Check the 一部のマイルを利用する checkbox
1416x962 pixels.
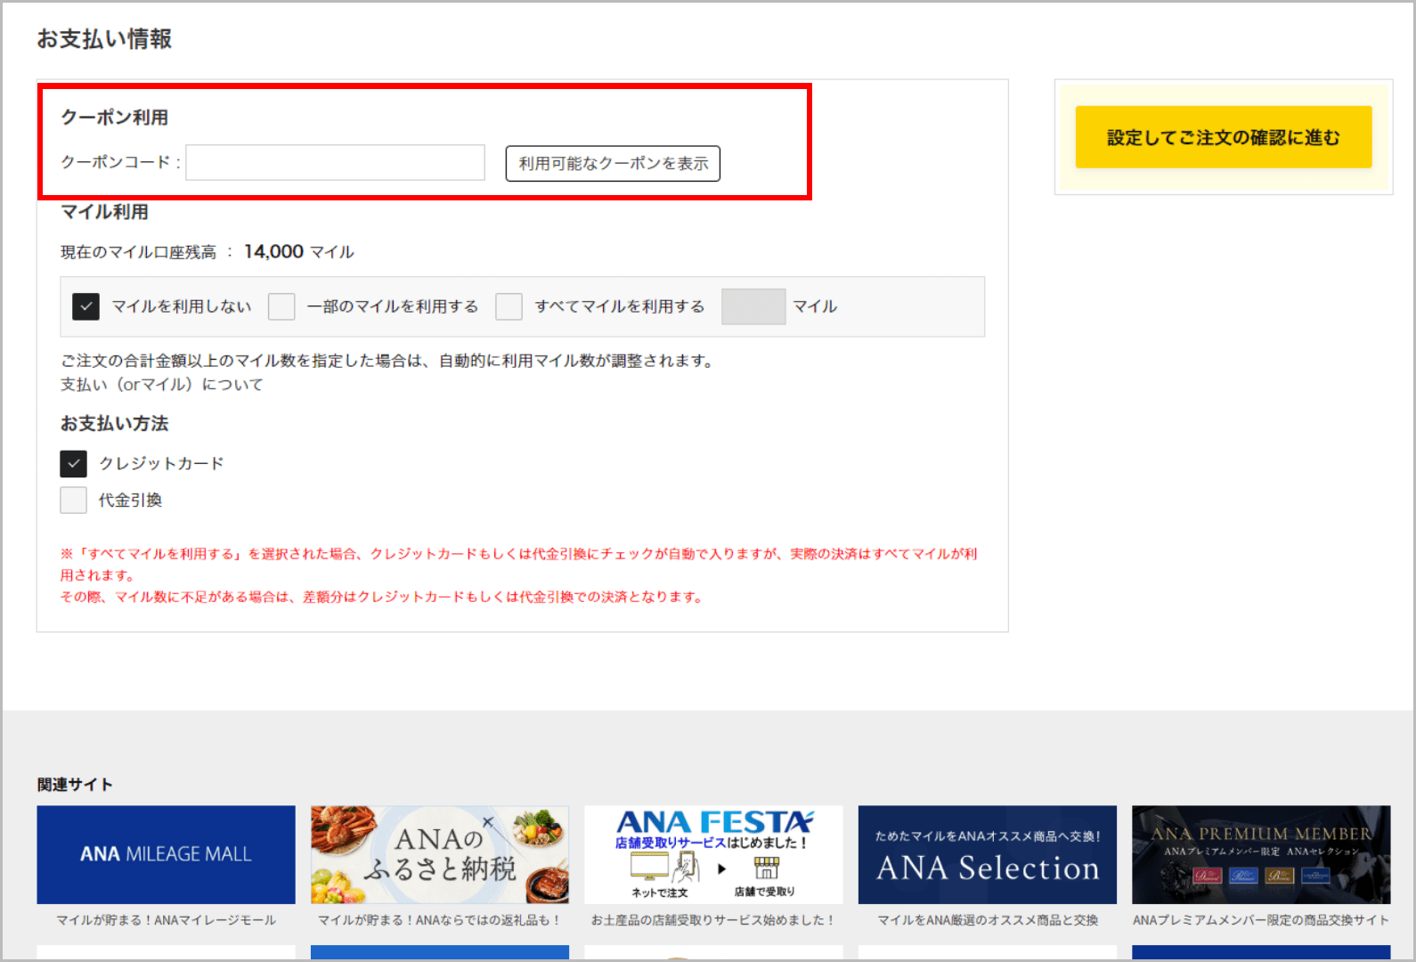pyautogui.click(x=281, y=306)
